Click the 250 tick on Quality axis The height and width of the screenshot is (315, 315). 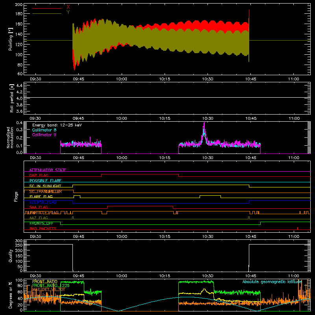[19, 245]
